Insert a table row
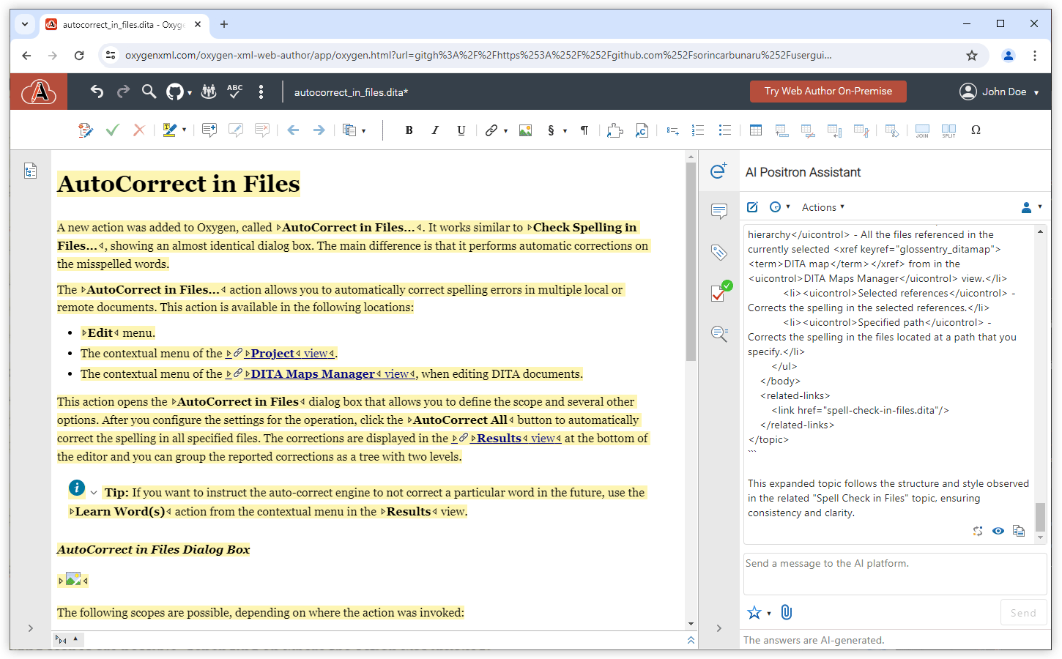This screenshot has width=1062, height=659. (x=781, y=130)
